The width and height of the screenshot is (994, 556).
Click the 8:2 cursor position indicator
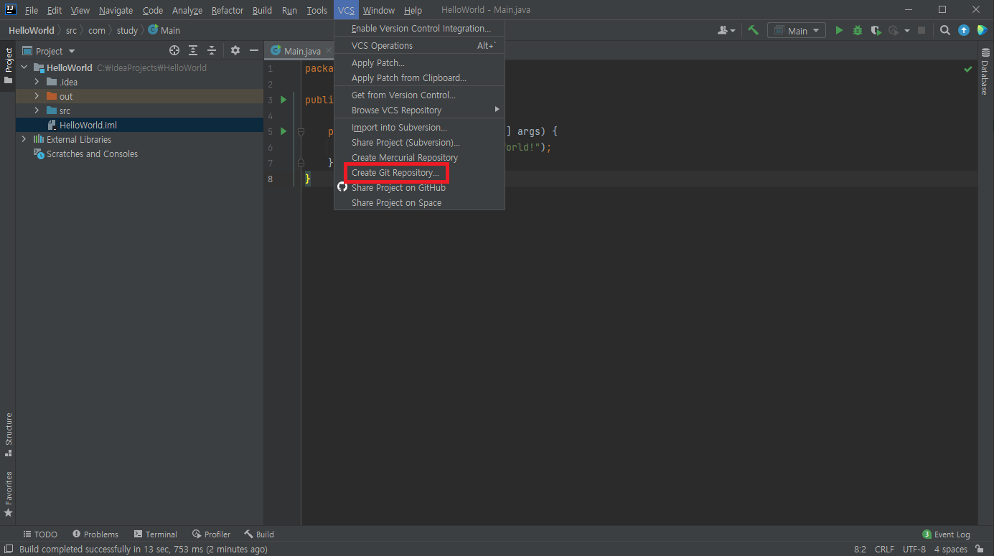click(860, 550)
